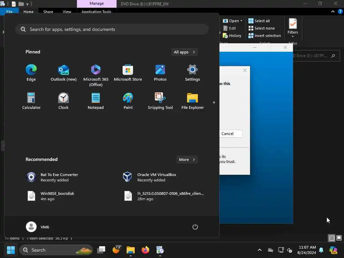
Task: Open the Filters dropdown
Action: click(x=293, y=28)
